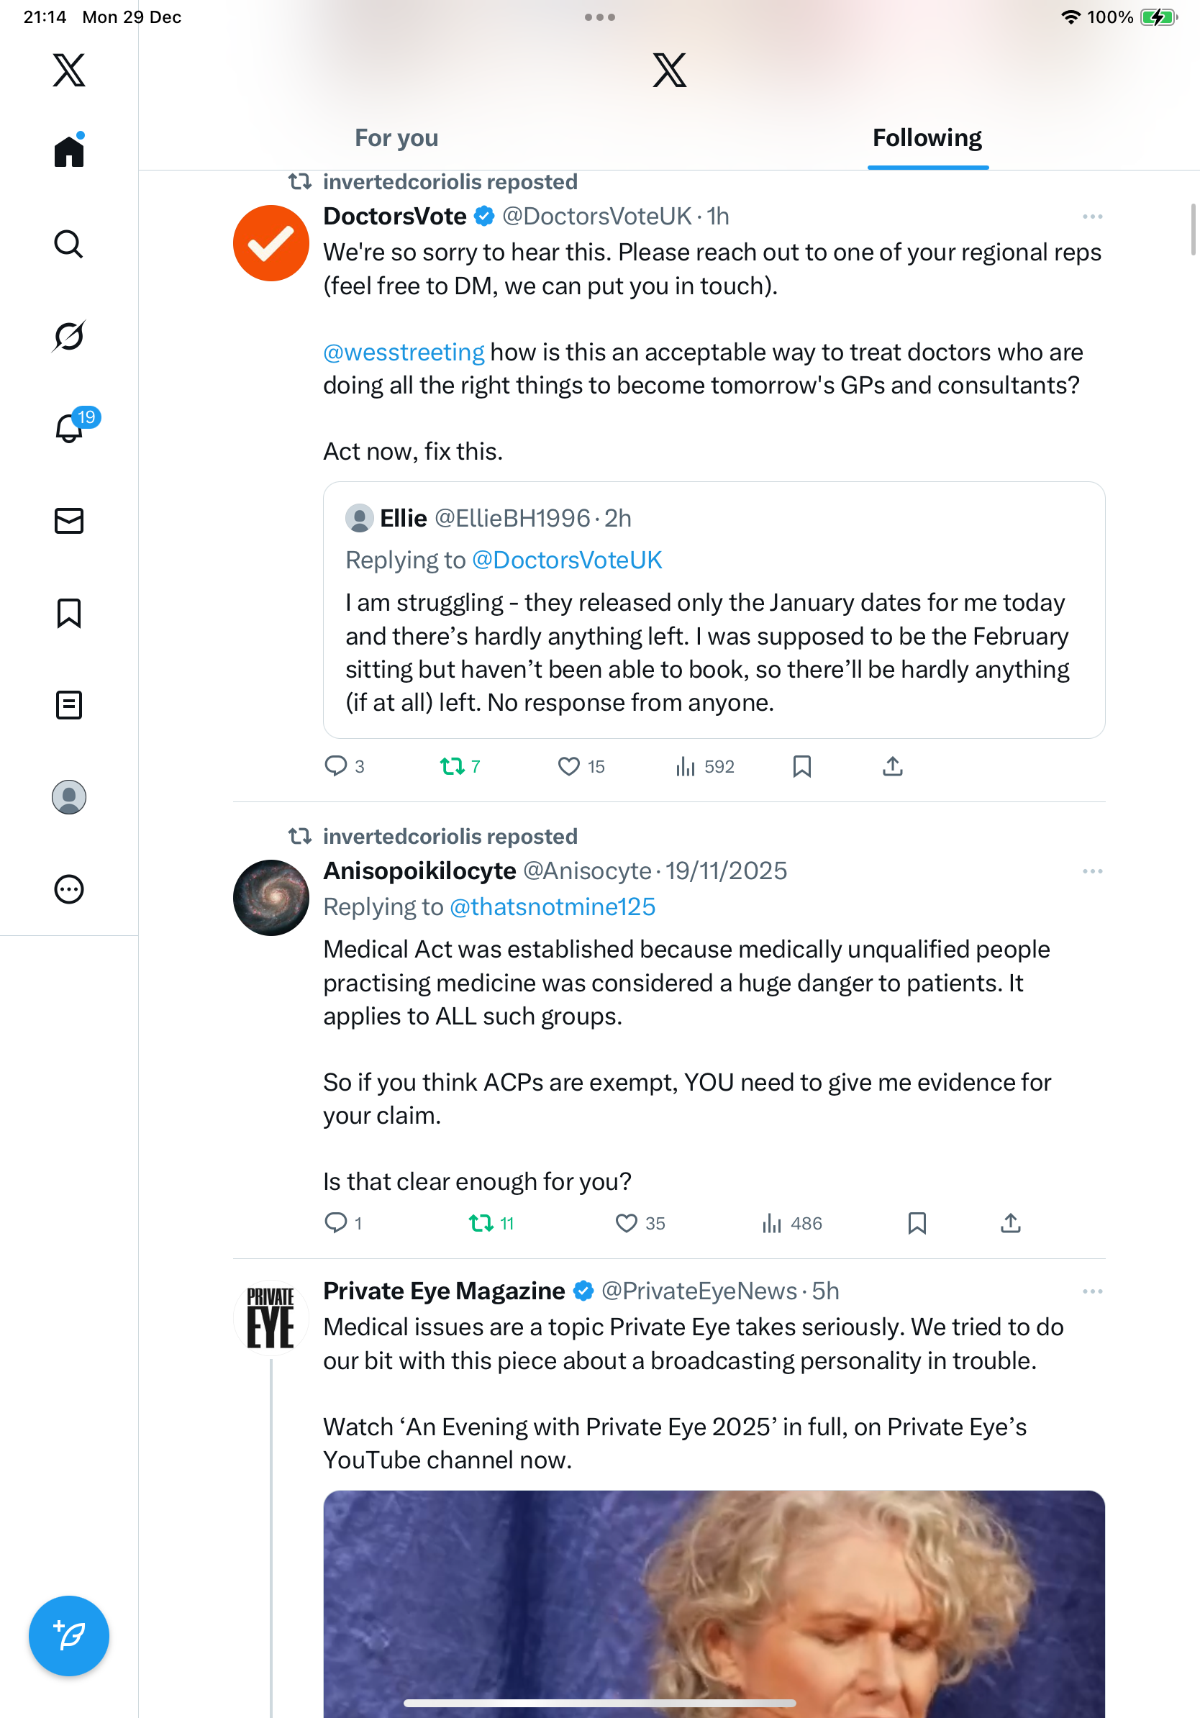Undo repost on the Anisopoikilocyte post

click(x=481, y=1224)
